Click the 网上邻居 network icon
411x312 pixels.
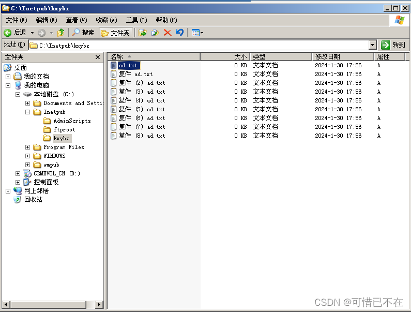tap(18, 191)
